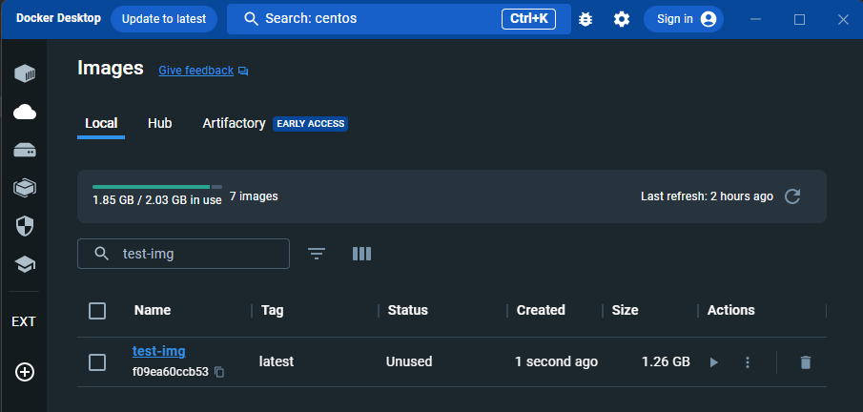Viewport: 863px width, 412px height.
Task: Open Dev Environments box icon in sidebar
Action: coord(24,188)
